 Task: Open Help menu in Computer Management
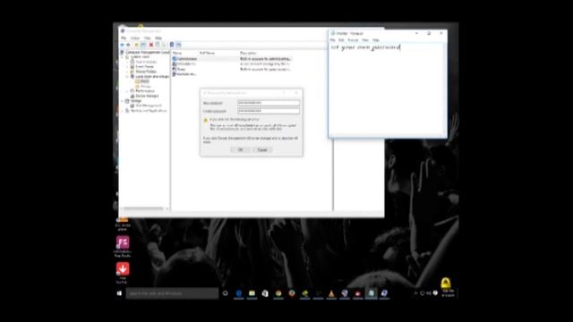(158, 38)
